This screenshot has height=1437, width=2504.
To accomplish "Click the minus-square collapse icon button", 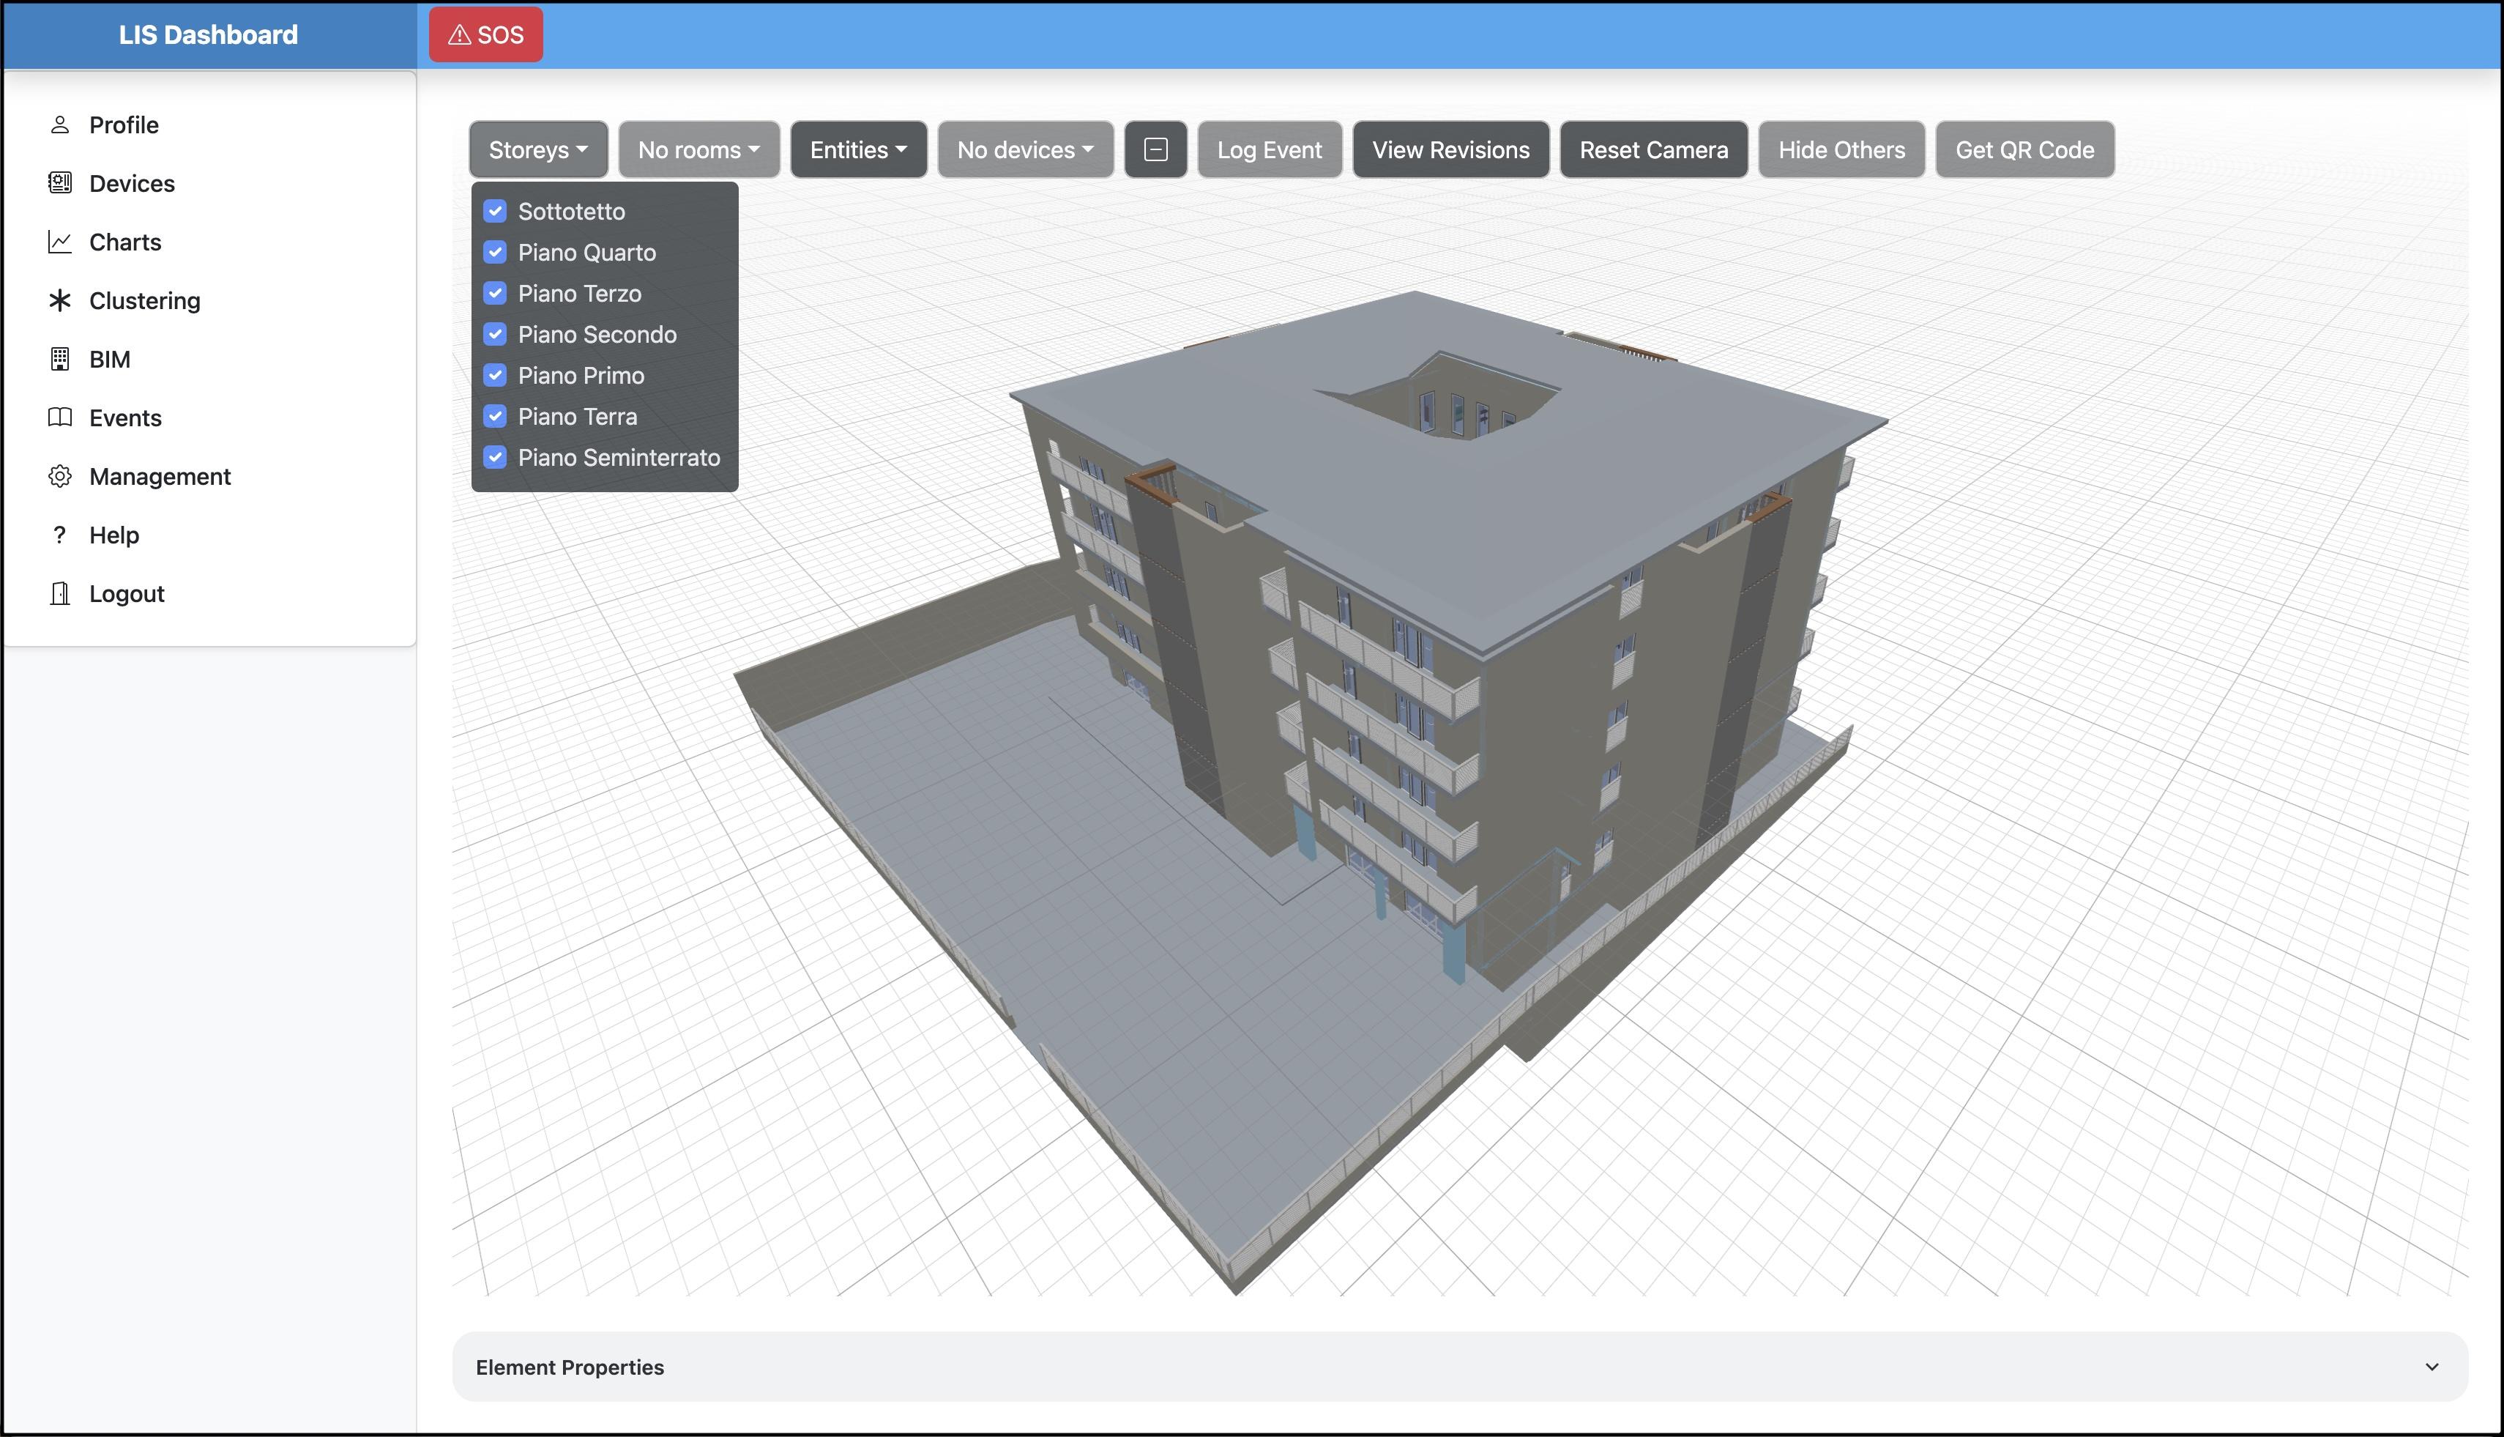I will point(1155,150).
